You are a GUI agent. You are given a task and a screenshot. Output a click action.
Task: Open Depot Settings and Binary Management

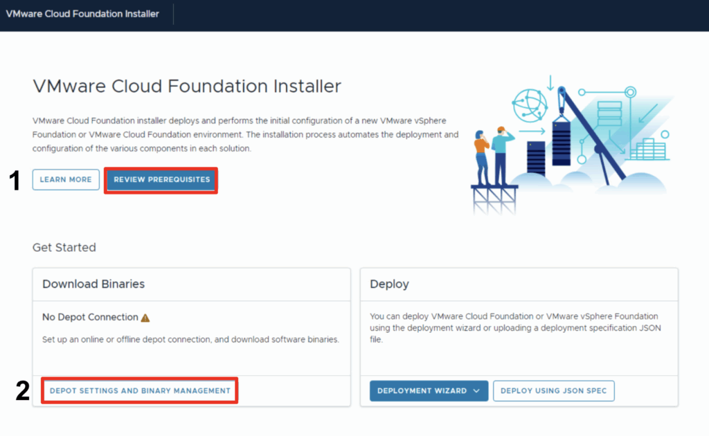coord(140,391)
